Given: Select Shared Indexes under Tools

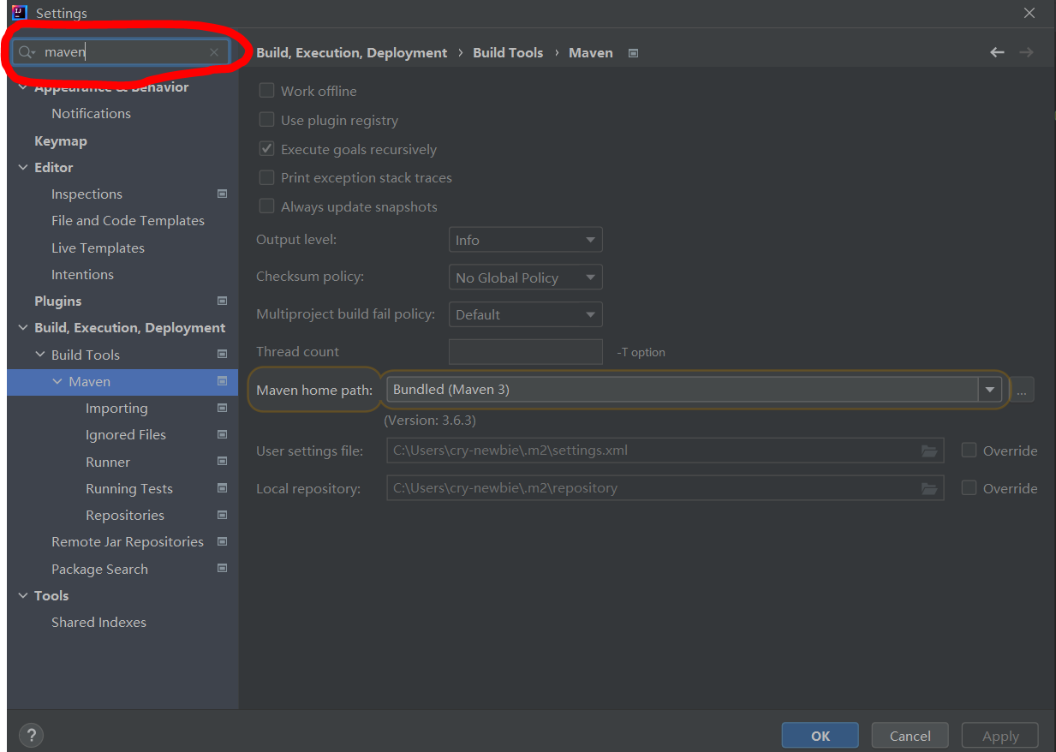Looking at the screenshot, I should coord(98,622).
